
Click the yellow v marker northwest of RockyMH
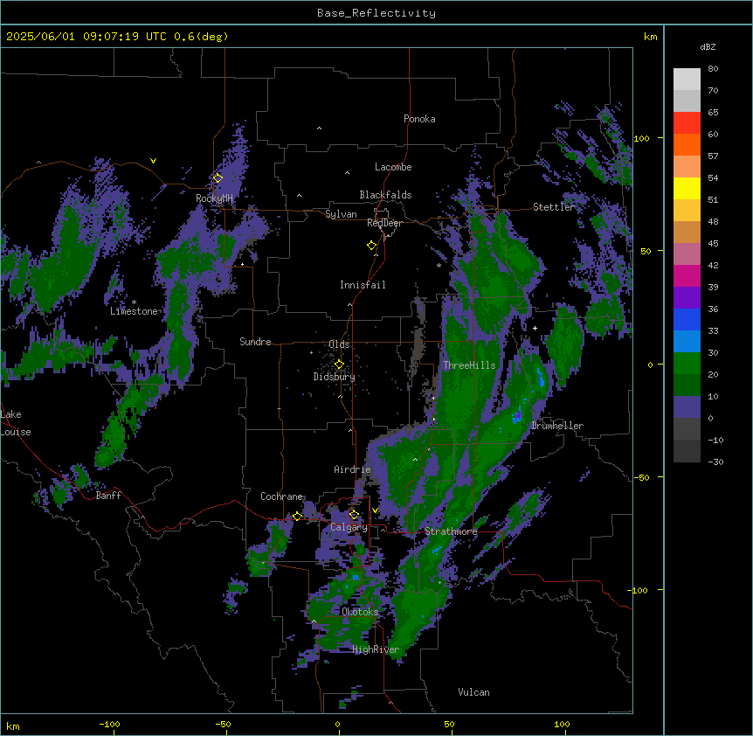click(153, 161)
